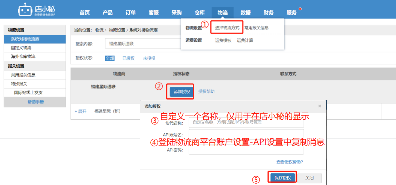This screenshot has width=396, height=185.
Task: Open the 物流 menu
Action: [x=222, y=13]
